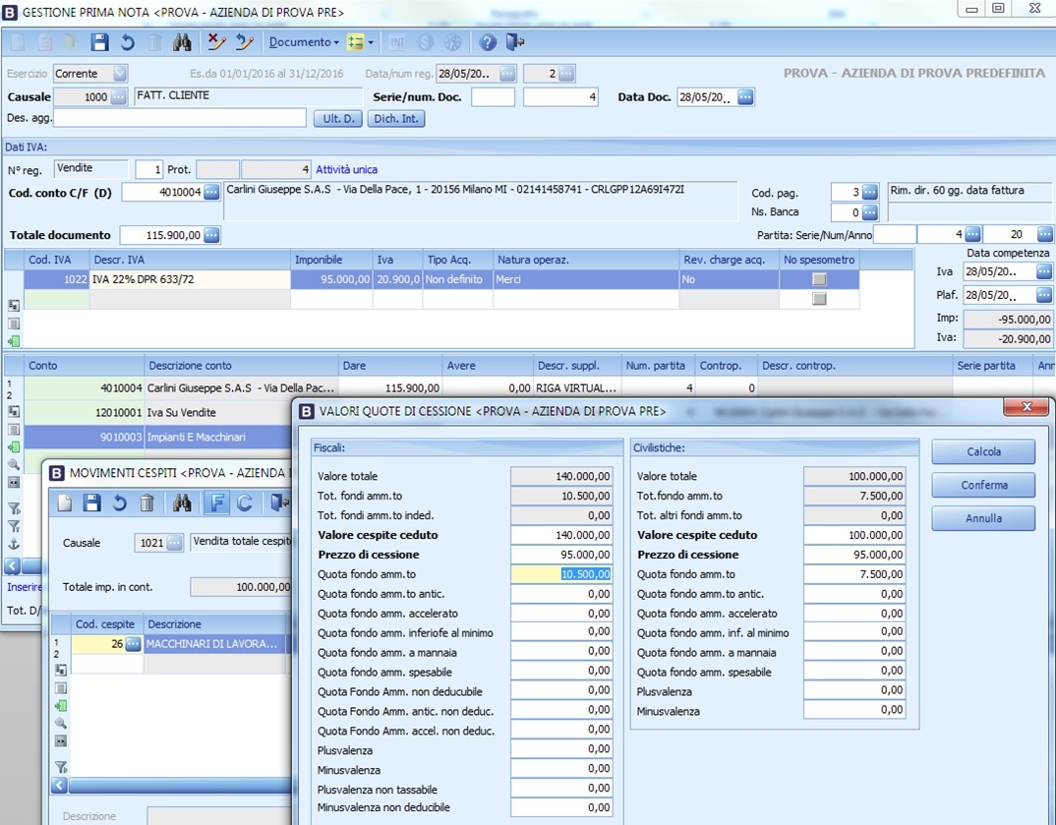The width and height of the screenshot is (1056, 825).
Task: Open the Documento menu
Action: click(x=304, y=42)
